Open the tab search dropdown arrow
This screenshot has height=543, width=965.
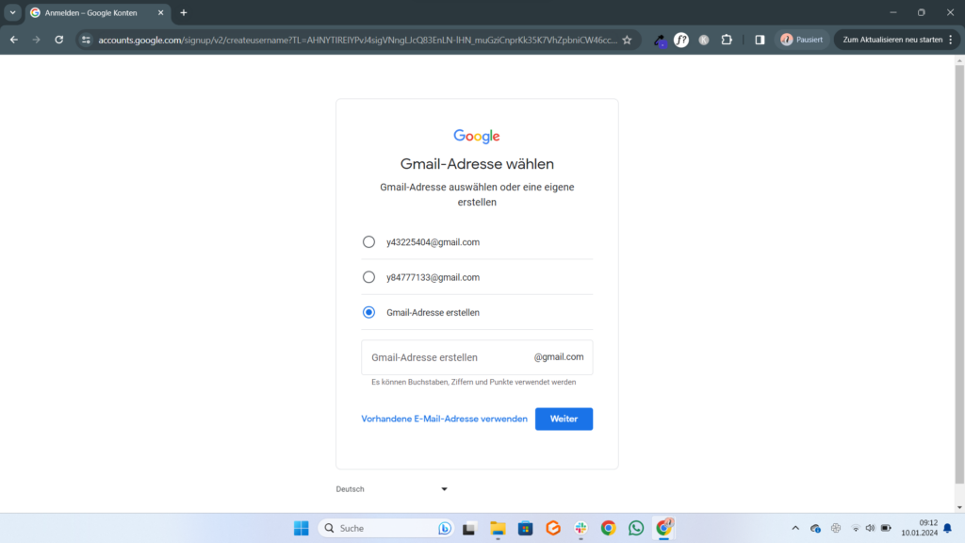point(13,12)
